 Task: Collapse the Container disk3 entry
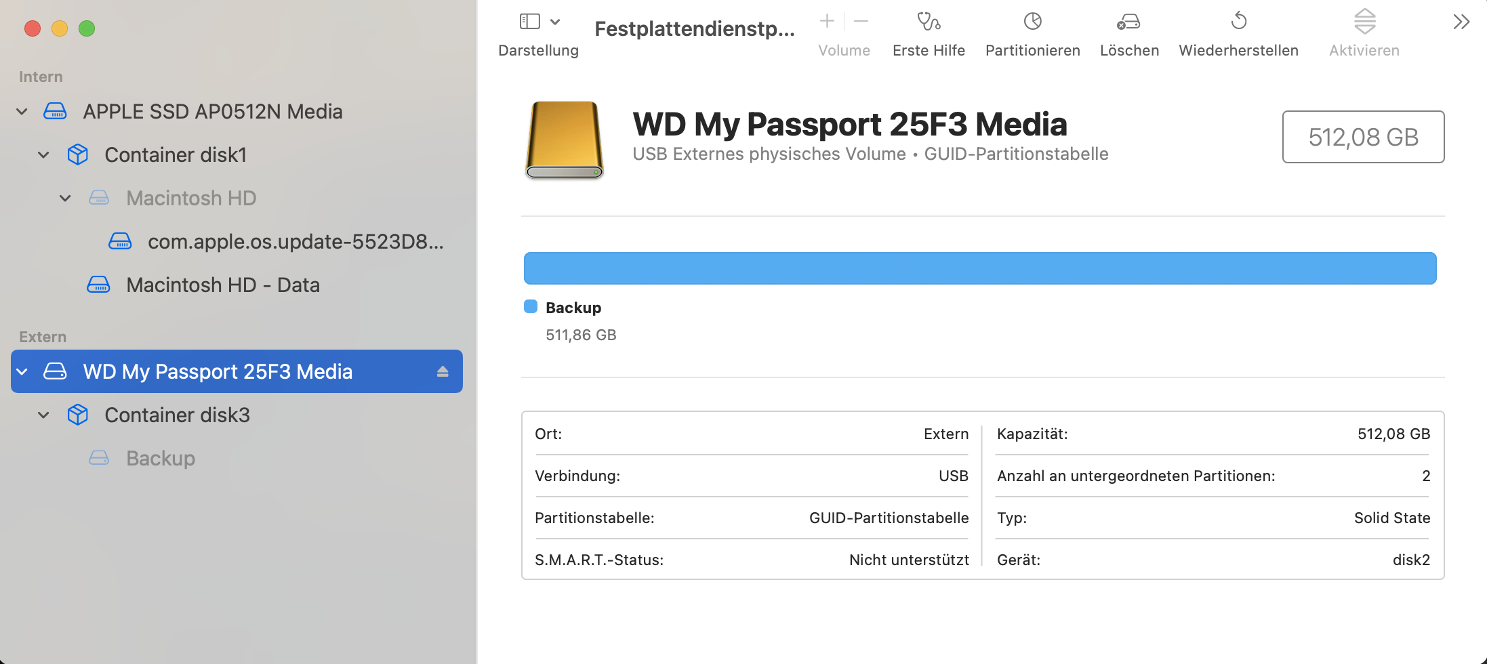tap(44, 415)
